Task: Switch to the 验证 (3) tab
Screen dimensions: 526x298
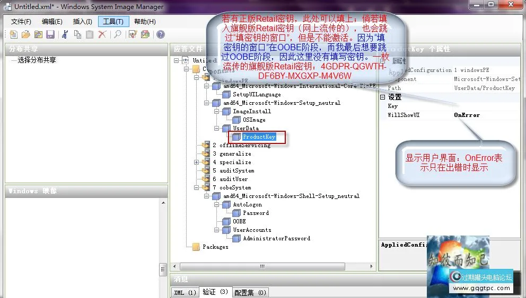Action: tap(215, 292)
